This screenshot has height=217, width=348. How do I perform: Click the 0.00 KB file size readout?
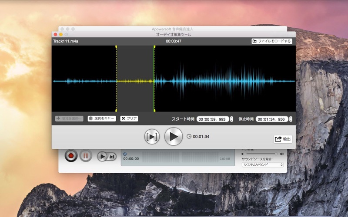click(225, 159)
